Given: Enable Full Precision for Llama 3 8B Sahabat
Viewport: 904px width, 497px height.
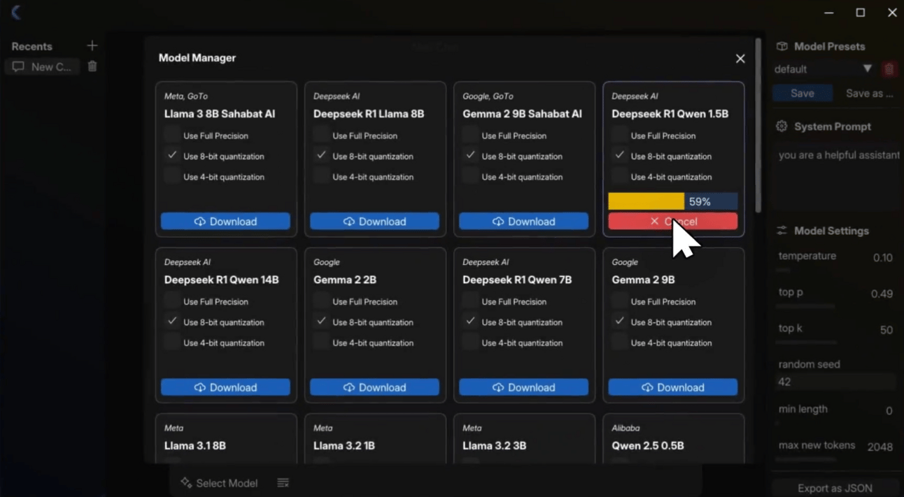Looking at the screenshot, I should pyautogui.click(x=171, y=135).
